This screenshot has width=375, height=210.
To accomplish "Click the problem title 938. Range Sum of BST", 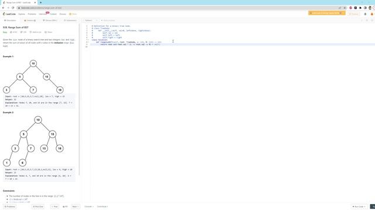I will tap(16, 27).
